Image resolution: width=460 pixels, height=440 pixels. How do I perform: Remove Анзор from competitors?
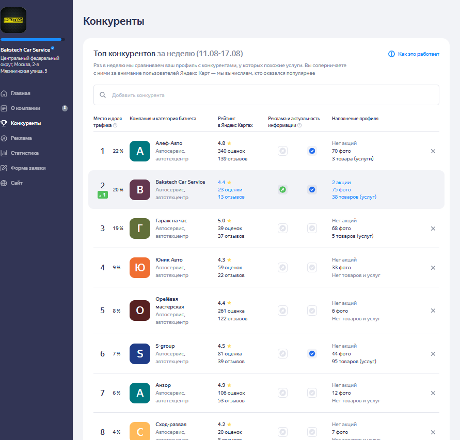[x=433, y=393]
